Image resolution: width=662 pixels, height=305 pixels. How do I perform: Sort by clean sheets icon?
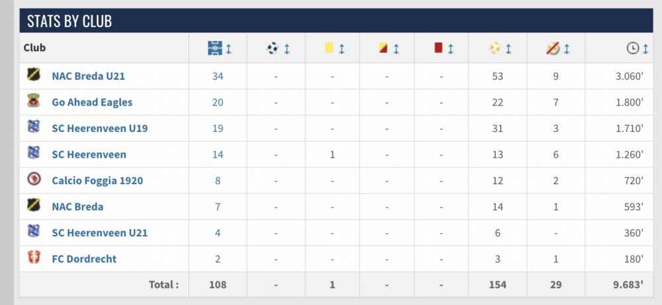[x=553, y=48]
